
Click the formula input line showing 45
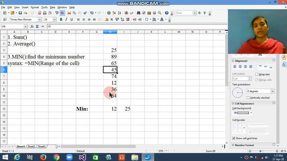137,26
